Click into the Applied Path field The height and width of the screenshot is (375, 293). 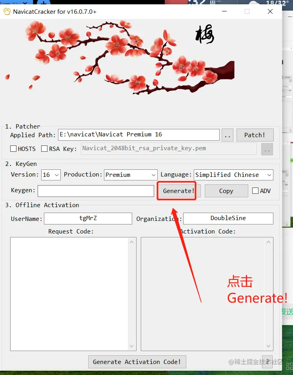(x=139, y=135)
